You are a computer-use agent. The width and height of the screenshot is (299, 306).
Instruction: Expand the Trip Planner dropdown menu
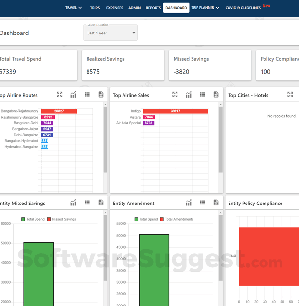(205, 8)
